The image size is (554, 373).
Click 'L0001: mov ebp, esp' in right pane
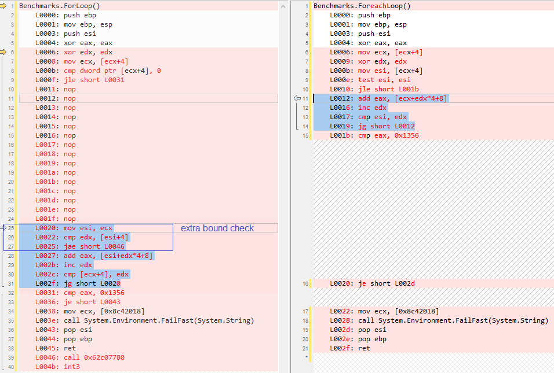click(368, 24)
